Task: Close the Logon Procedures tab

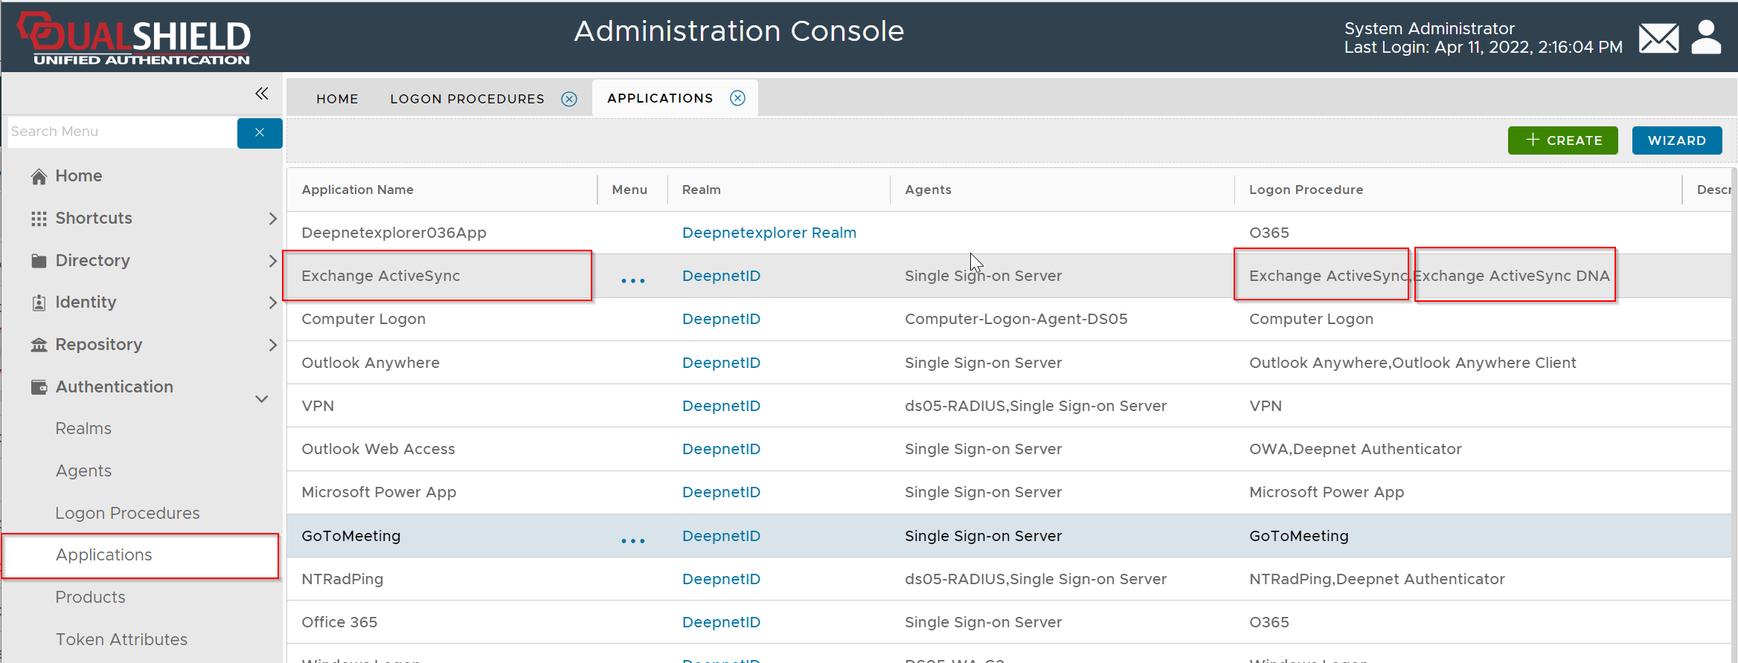Action: [x=569, y=99]
